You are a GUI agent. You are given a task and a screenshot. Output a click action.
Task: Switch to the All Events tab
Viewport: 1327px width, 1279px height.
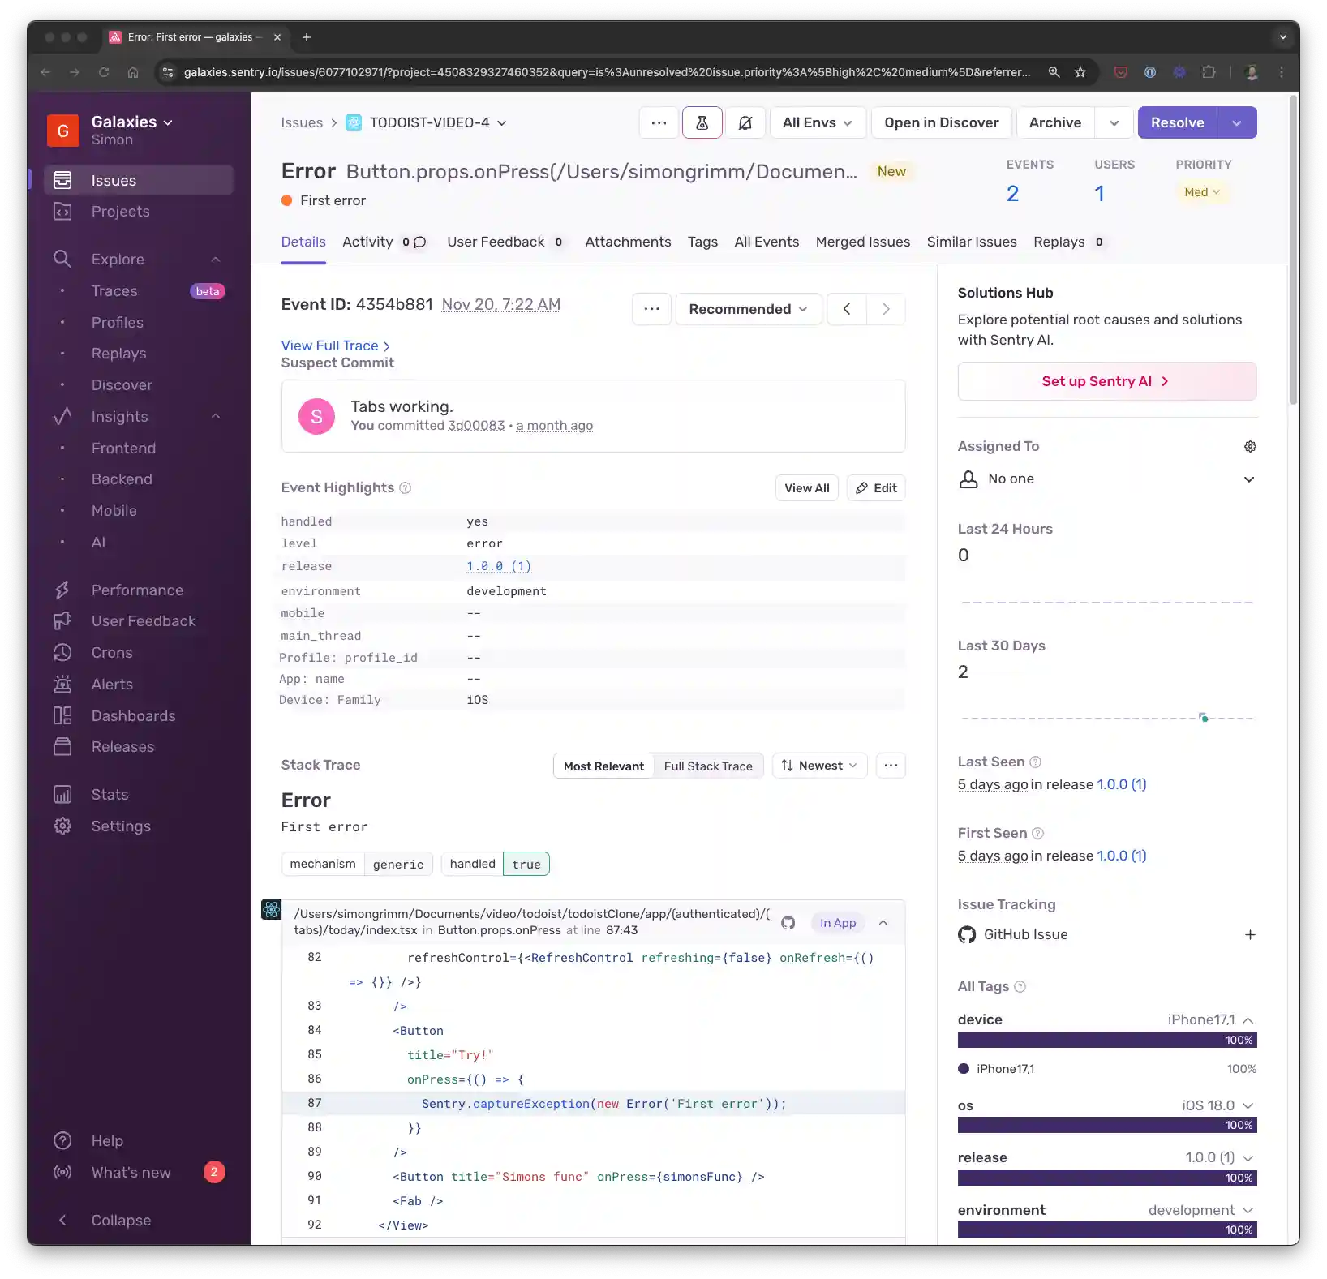coord(767,242)
